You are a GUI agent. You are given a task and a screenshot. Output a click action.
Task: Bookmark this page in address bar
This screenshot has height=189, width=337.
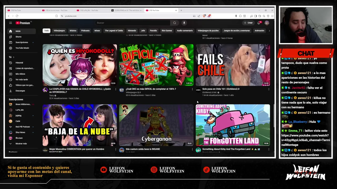point(56,16)
